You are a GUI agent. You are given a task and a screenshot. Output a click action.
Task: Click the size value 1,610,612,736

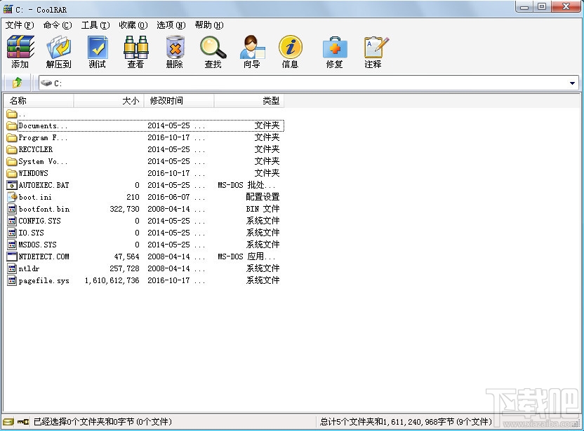tap(112, 280)
